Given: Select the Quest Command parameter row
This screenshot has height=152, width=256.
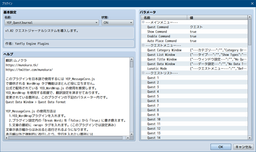Looking at the screenshot, I should [x=194, y=27].
